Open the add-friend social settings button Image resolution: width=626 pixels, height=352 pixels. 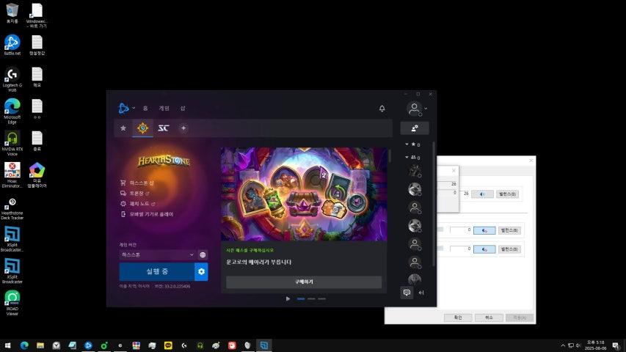coord(415,128)
